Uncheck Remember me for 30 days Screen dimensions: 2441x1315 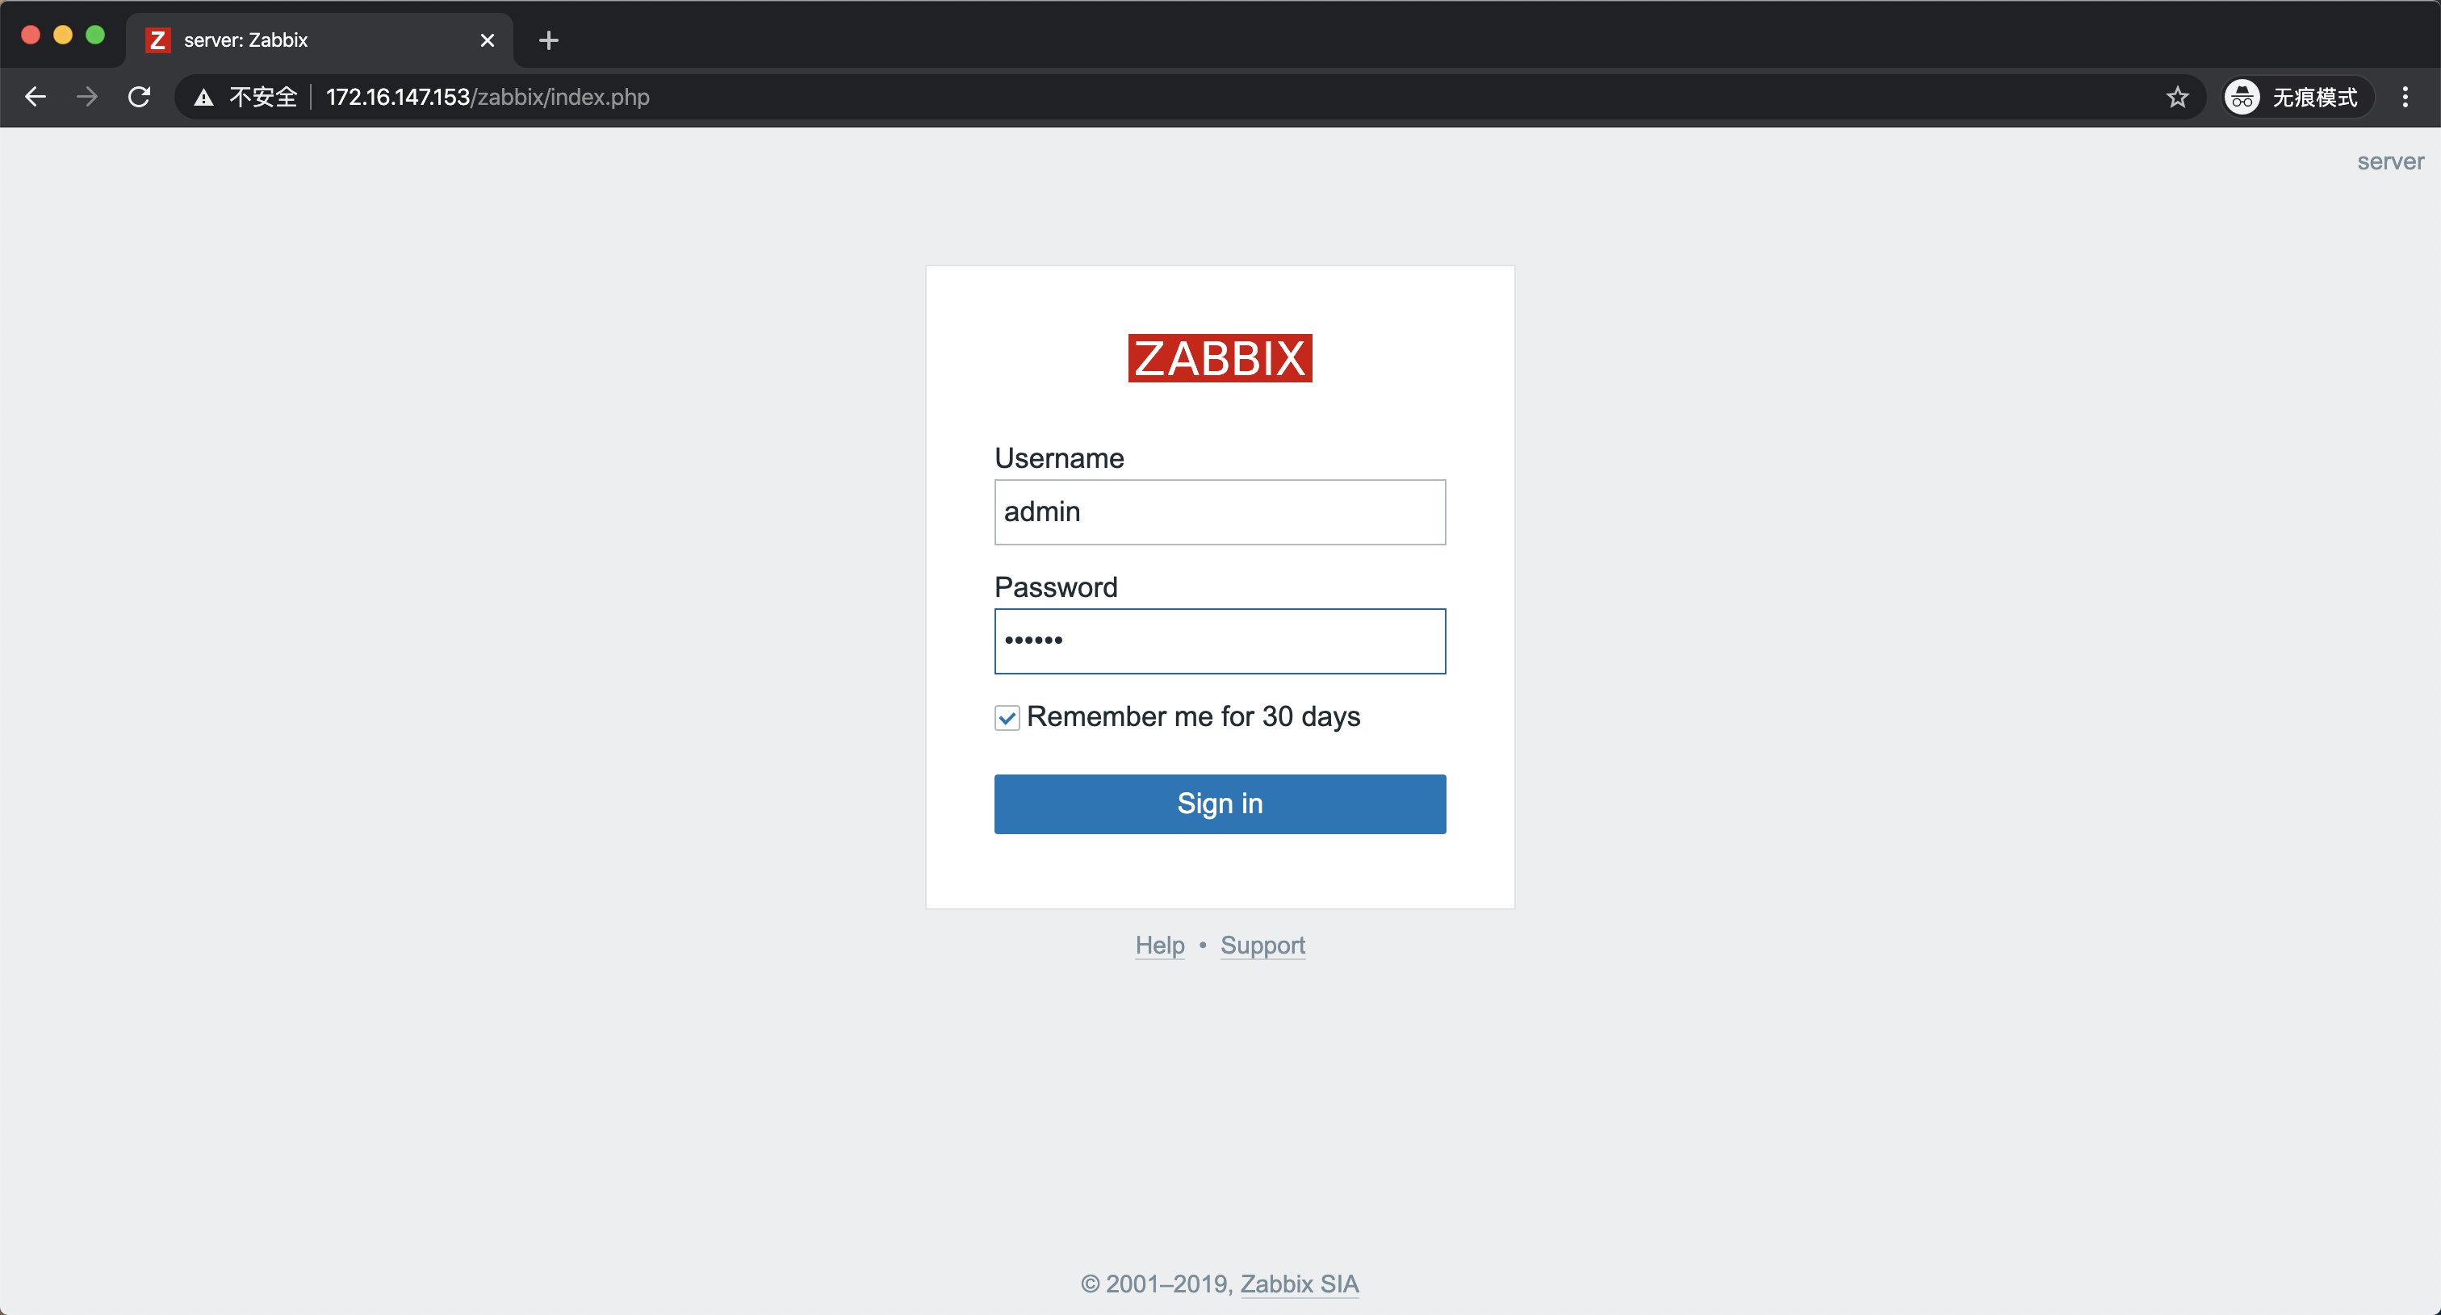(1007, 718)
